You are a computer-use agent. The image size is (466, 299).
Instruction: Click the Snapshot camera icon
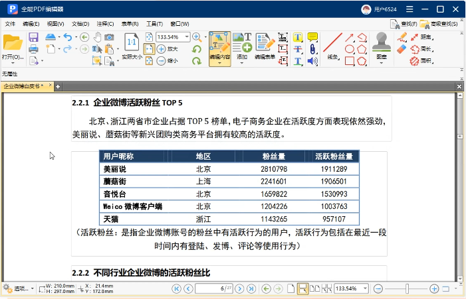coord(109,37)
